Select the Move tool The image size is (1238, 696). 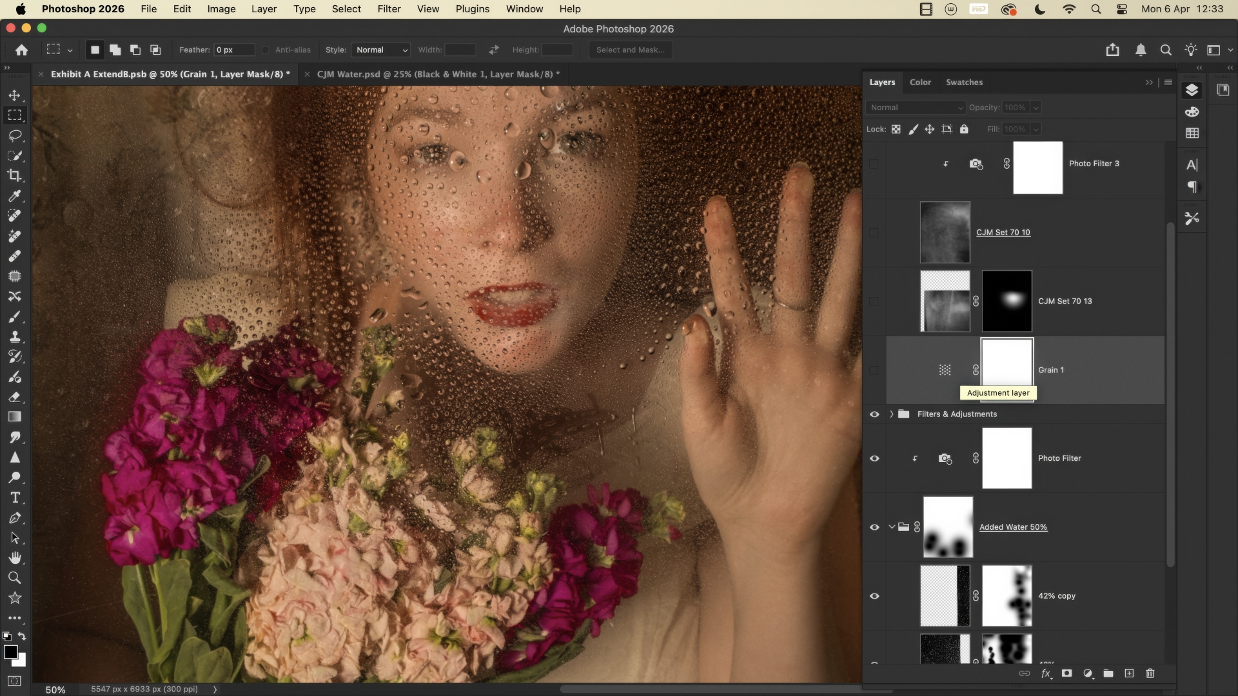(x=14, y=95)
